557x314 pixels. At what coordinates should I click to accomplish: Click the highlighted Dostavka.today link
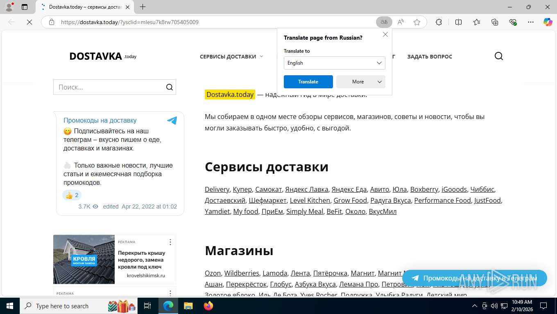230,94
